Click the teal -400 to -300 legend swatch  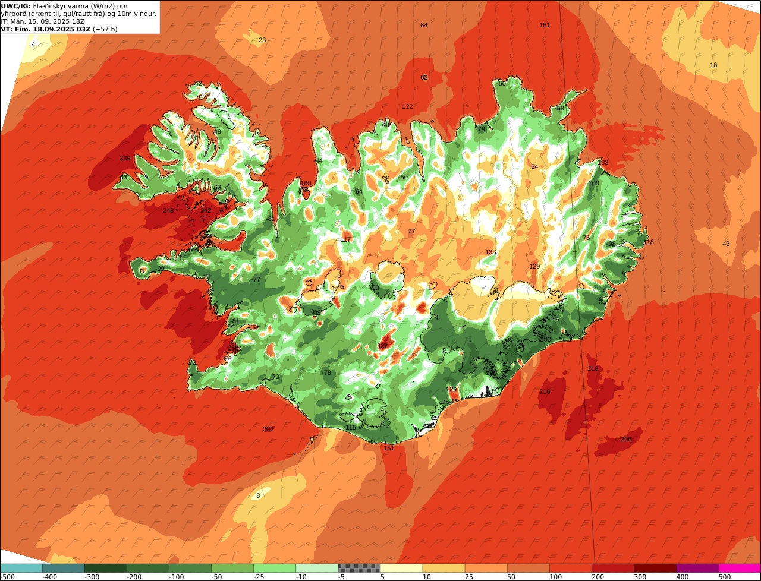coord(64,568)
